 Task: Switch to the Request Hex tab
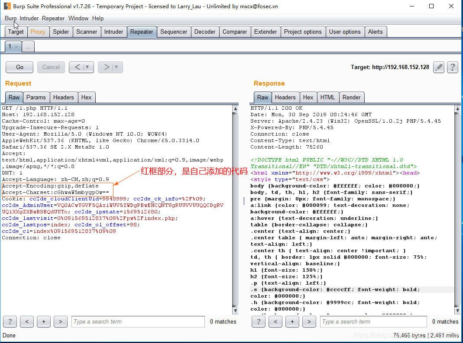point(86,98)
